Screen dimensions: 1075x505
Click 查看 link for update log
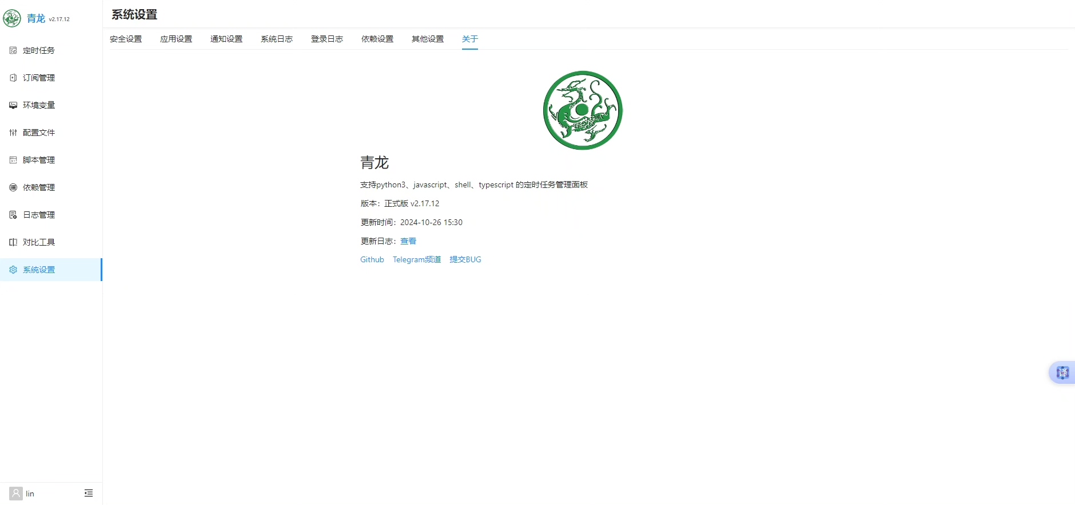408,241
